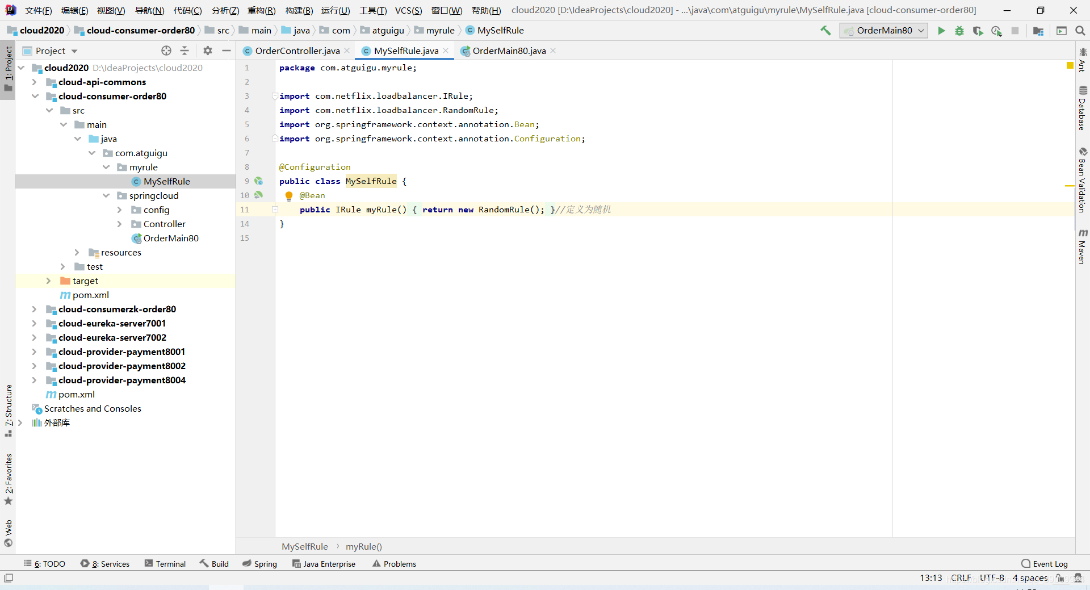This screenshot has height=590, width=1090.
Task: Click the locate-in-project target icon
Action: click(166, 51)
